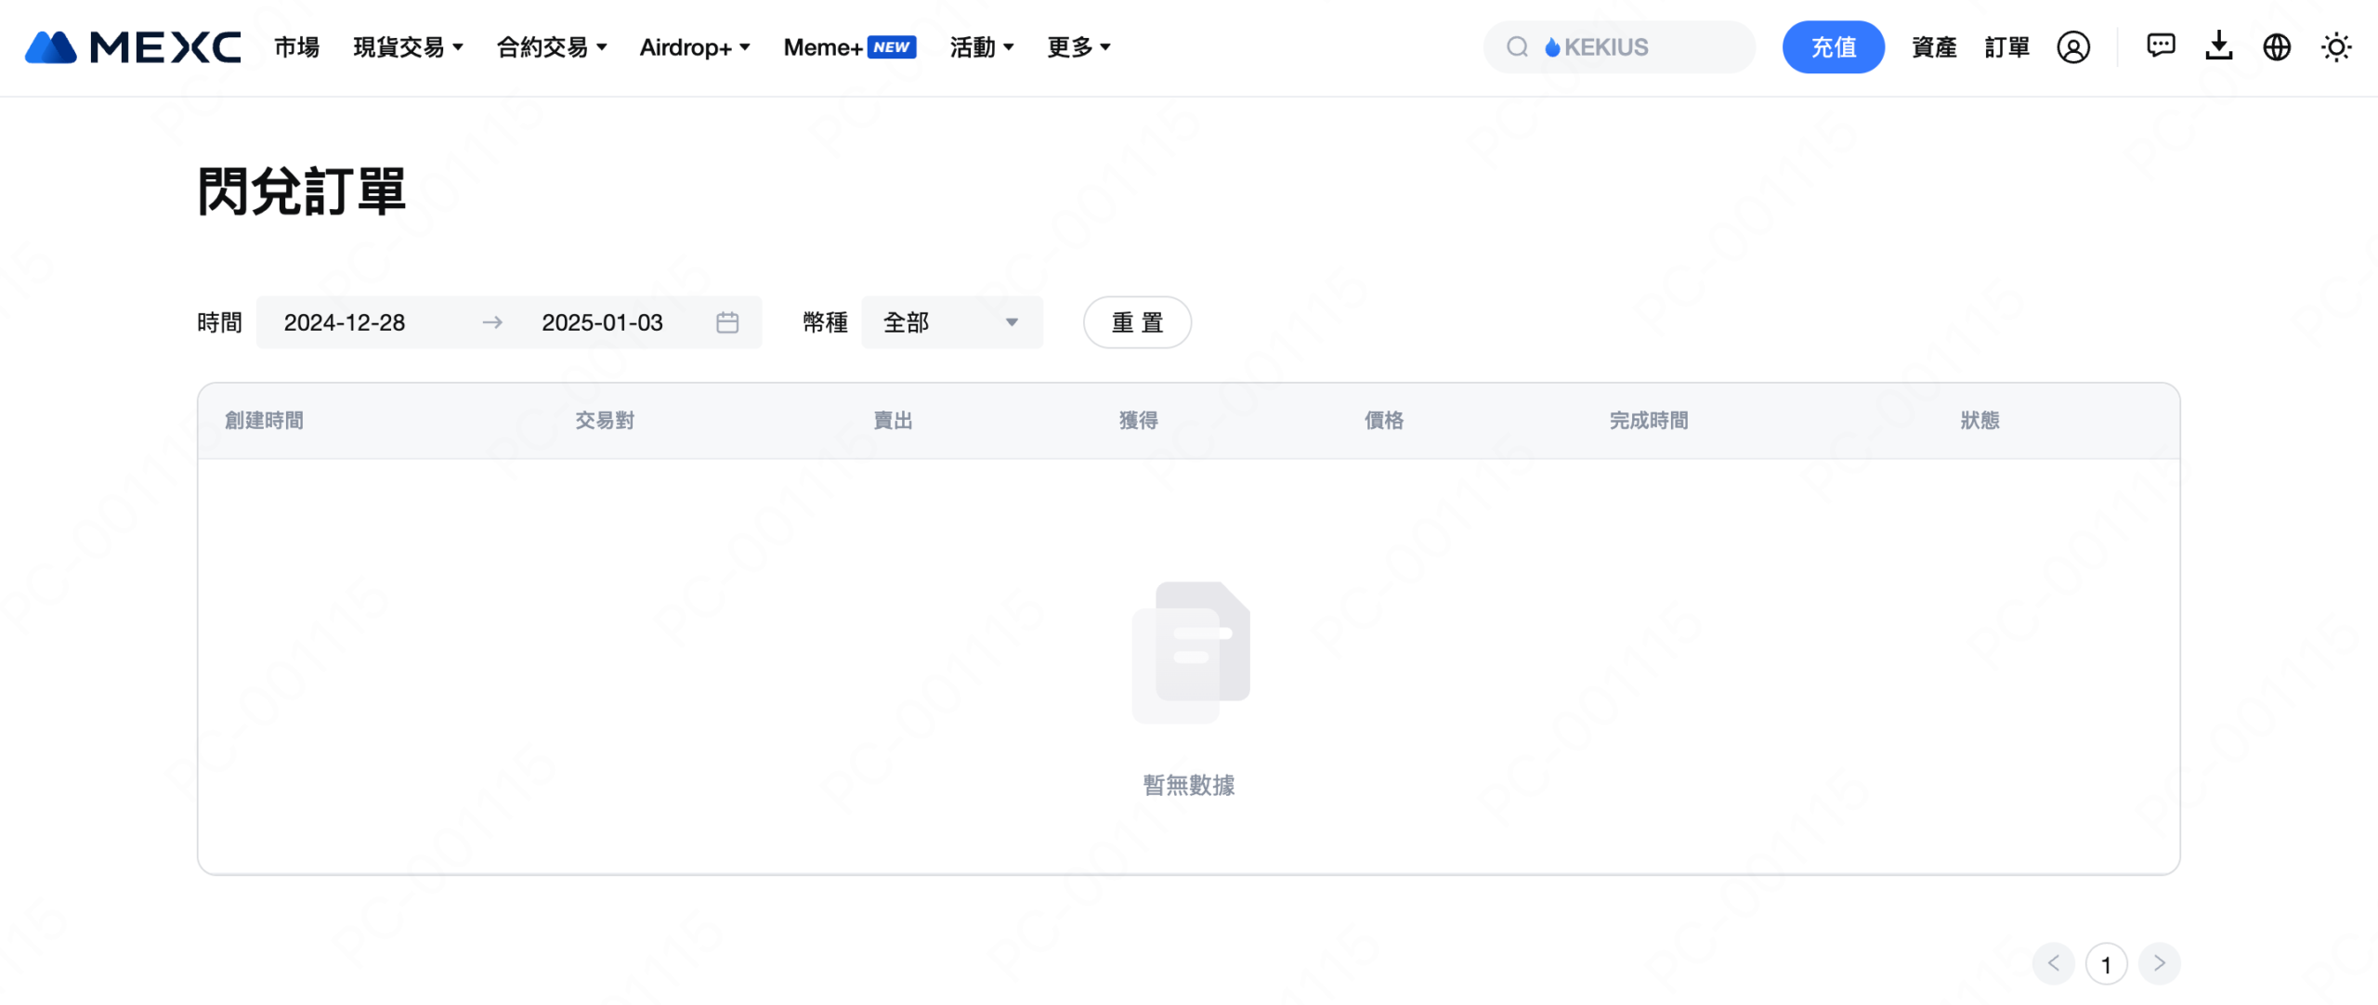Open the 訂單 menu

pos(2006,46)
